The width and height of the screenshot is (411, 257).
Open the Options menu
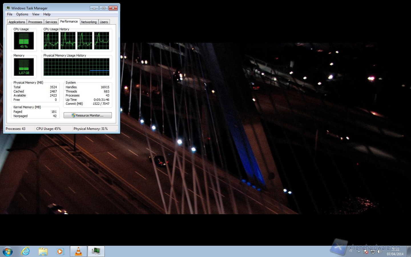tap(22, 14)
